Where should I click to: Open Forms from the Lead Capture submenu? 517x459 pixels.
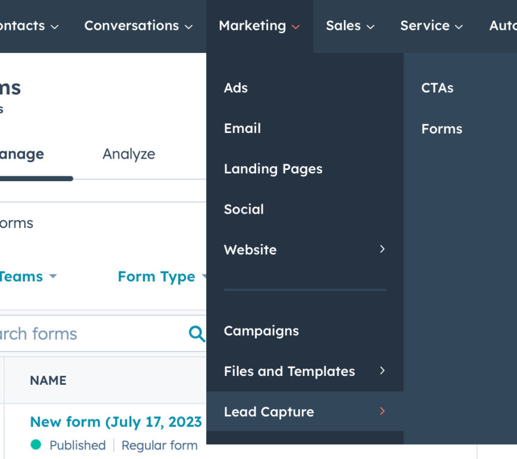(442, 129)
